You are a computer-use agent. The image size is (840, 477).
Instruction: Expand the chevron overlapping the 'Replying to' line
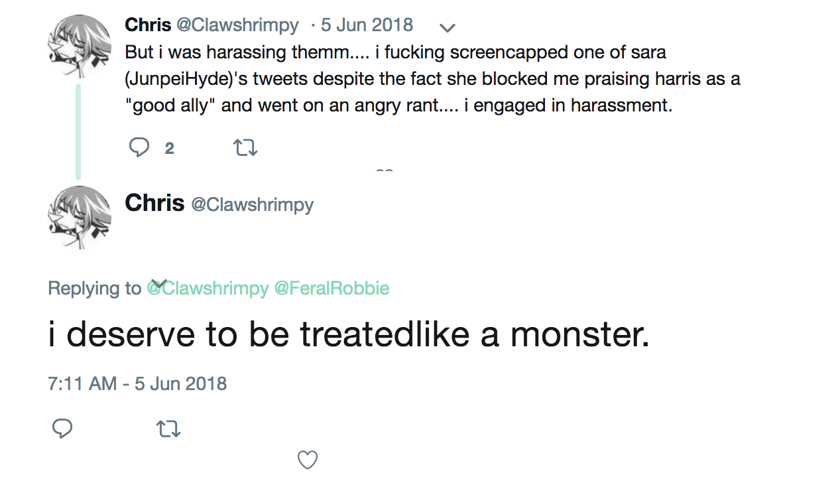(159, 283)
